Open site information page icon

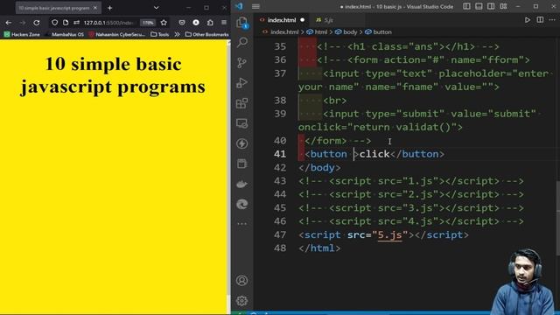coord(66,23)
